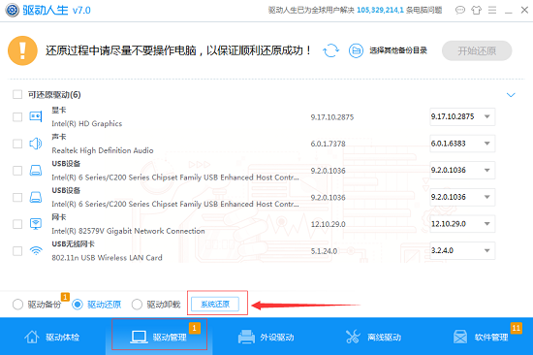Switch to the 驱动管理 tab
The height and width of the screenshot is (355, 533).
[x=159, y=337]
